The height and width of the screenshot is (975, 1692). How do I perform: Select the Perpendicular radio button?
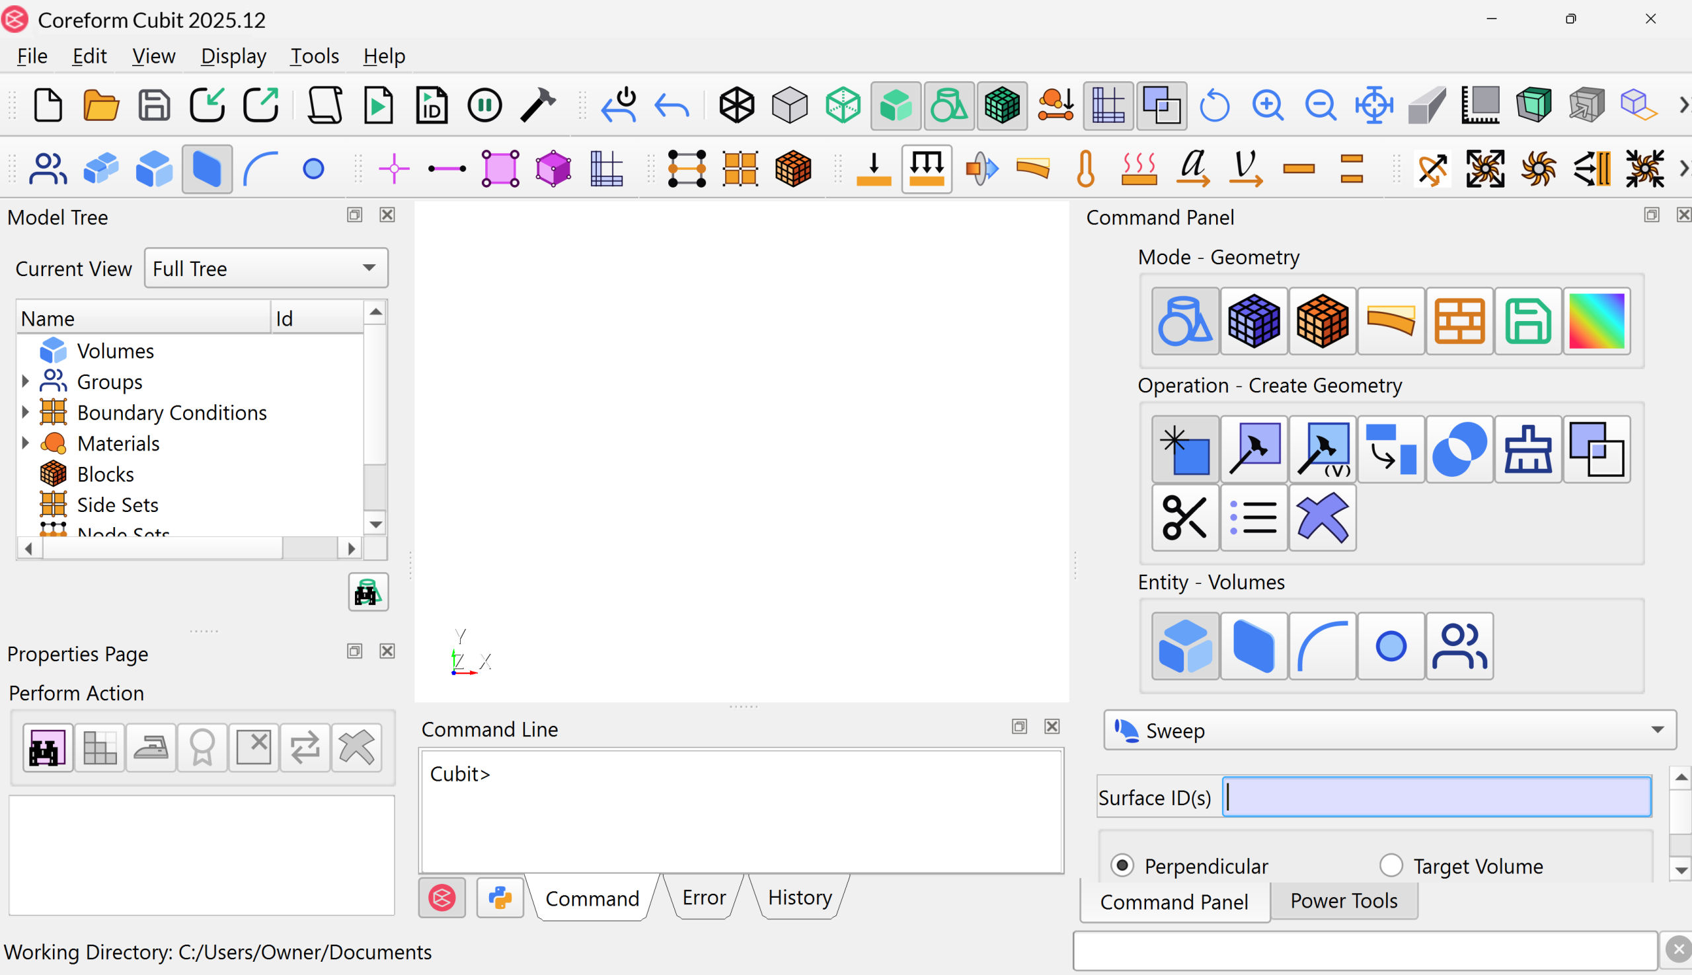pos(1123,865)
